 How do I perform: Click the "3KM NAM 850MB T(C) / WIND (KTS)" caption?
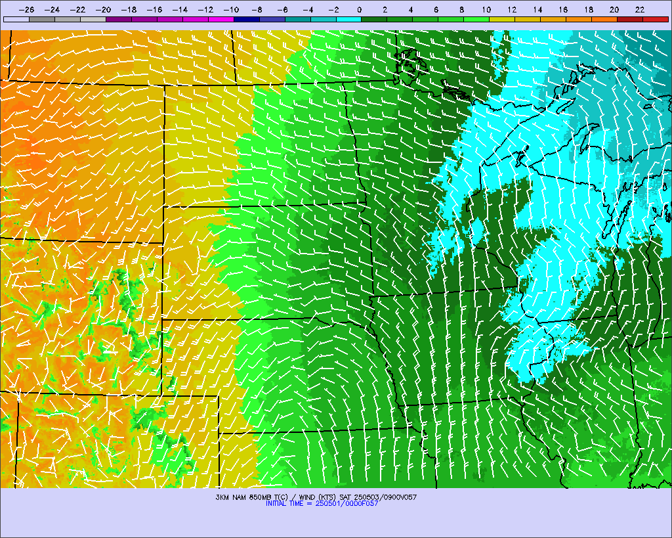point(276,497)
